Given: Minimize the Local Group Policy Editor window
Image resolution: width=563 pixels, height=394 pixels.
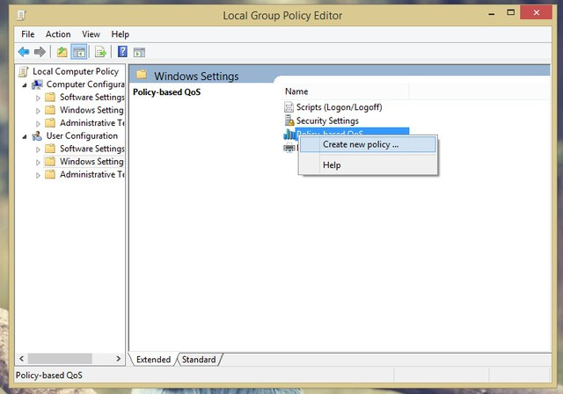Looking at the screenshot, I should pos(492,14).
